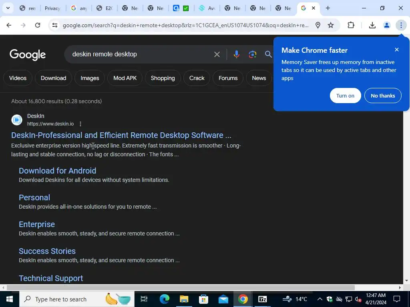Reload the current page

click(38, 25)
